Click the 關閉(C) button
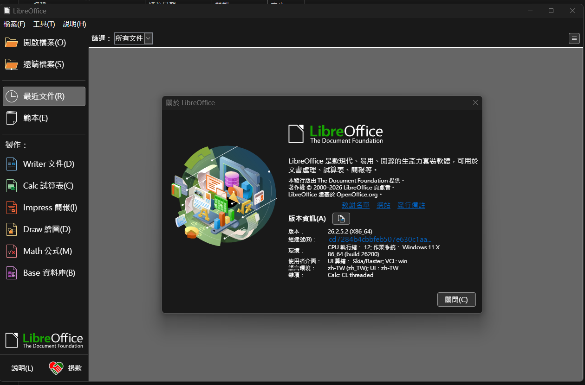This screenshot has height=385, width=585. (456, 300)
